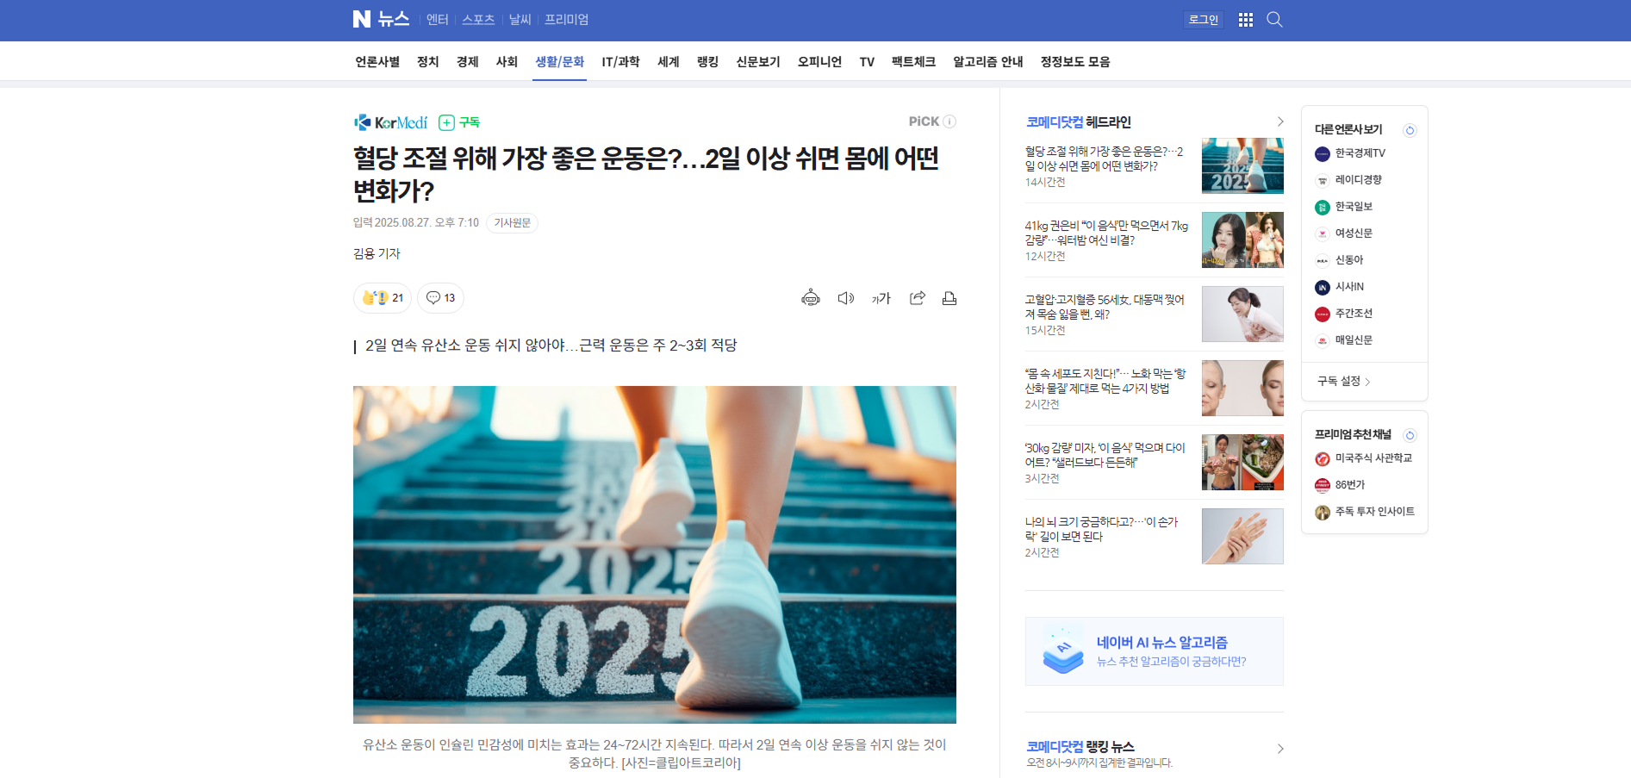Screen dimensions: 1631x778
Task: Subscribe to KorMedi with 구독 button
Action: click(459, 122)
